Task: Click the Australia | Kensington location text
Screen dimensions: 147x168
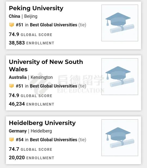Action: pyautogui.click(x=31, y=77)
